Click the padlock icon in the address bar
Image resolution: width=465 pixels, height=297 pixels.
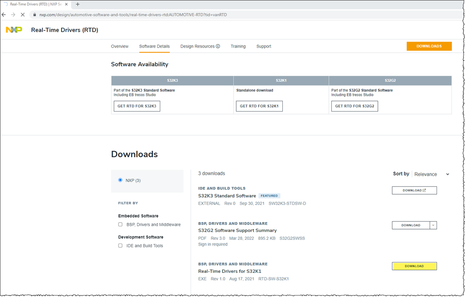pyautogui.click(x=34, y=14)
